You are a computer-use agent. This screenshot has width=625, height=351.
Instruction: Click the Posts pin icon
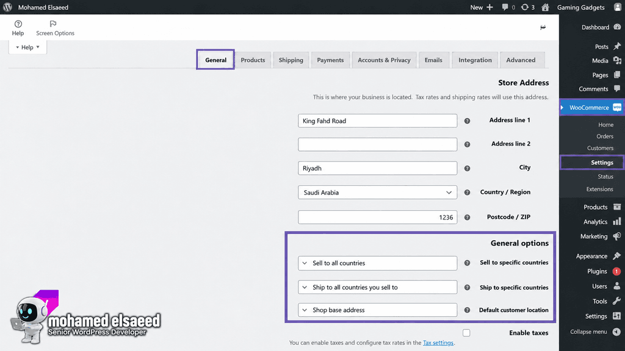pyautogui.click(x=617, y=46)
